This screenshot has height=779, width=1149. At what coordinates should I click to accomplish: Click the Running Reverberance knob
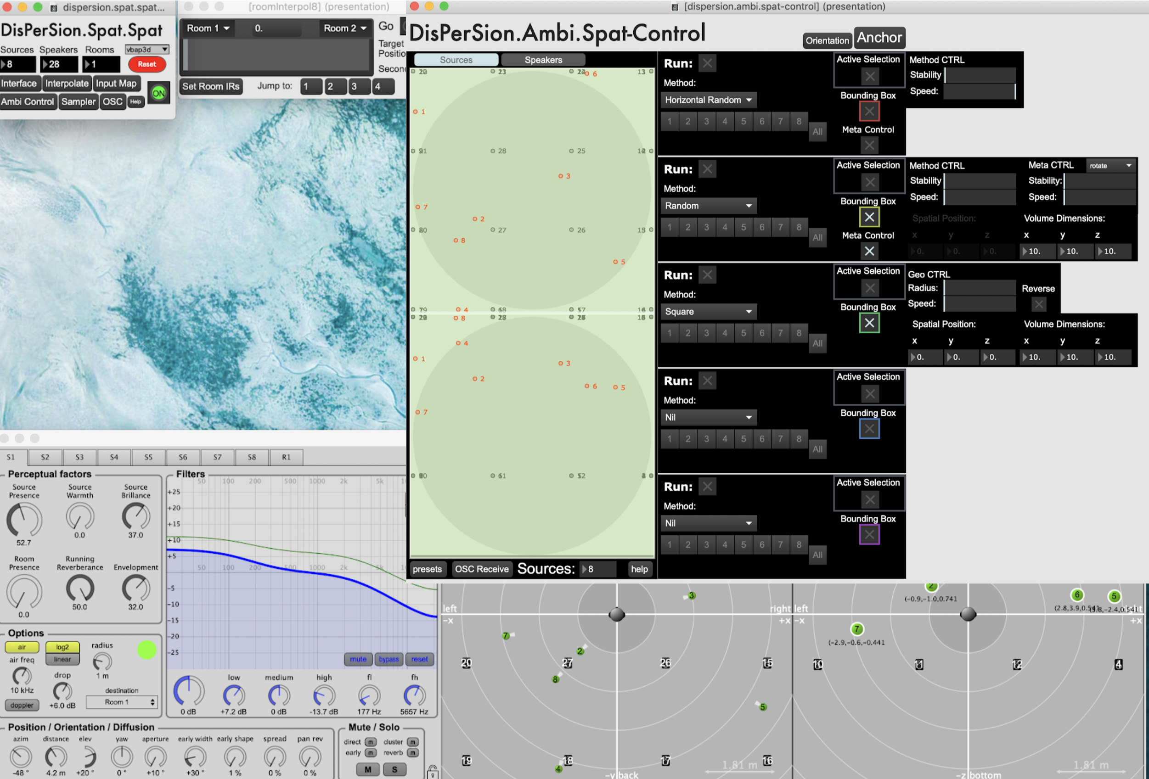pos(79,588)
